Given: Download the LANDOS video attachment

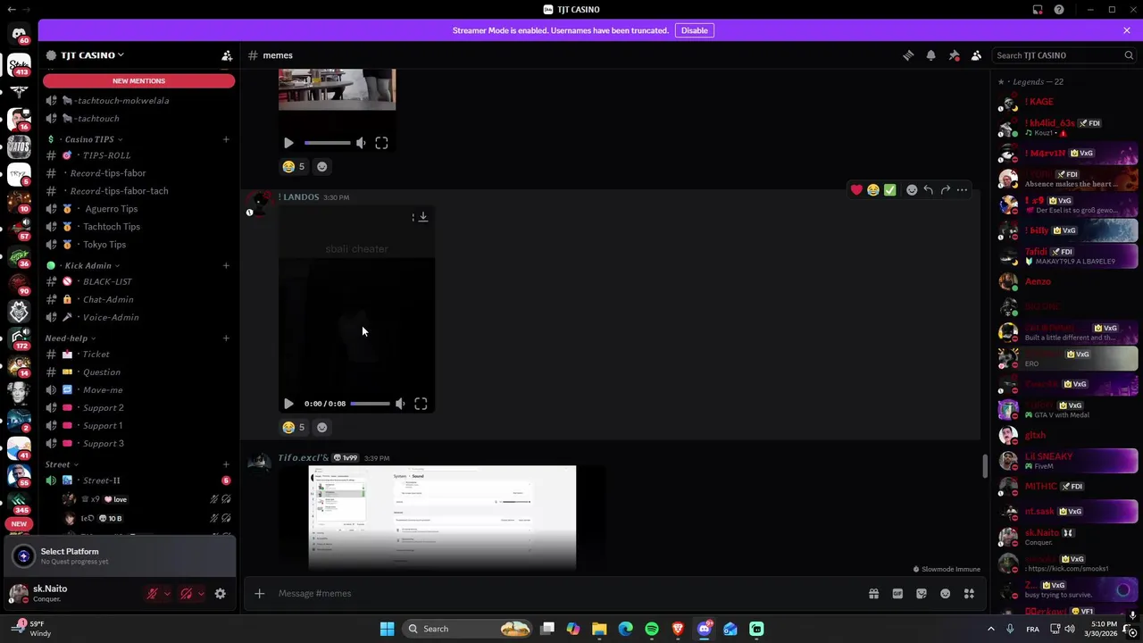Looking at the screenshot, I should pos(423,217).
